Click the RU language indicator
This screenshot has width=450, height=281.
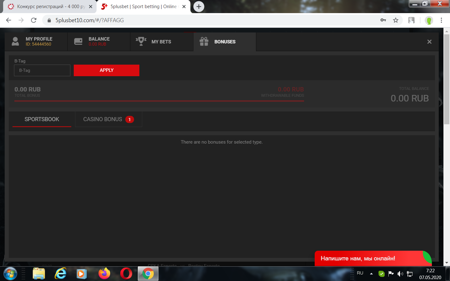[360, 273]
